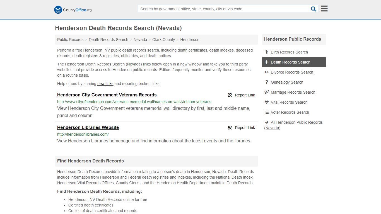Click the plus icon beside Death Records Search
This screenshot has width=381, height=214.
pyautogui.click(x=267, y=62)
